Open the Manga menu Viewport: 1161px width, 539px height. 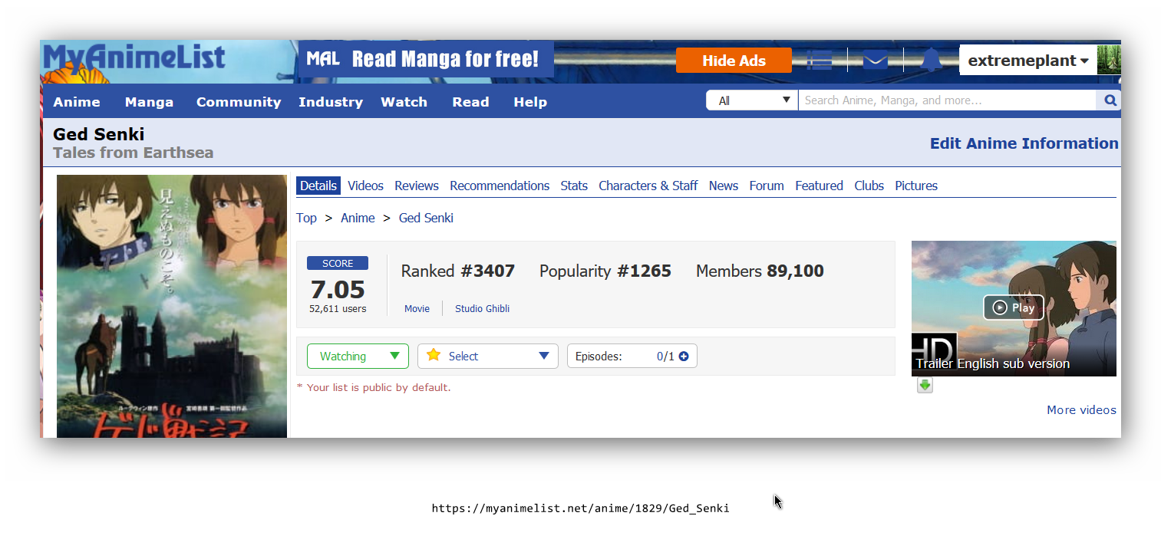pos(149,102)
